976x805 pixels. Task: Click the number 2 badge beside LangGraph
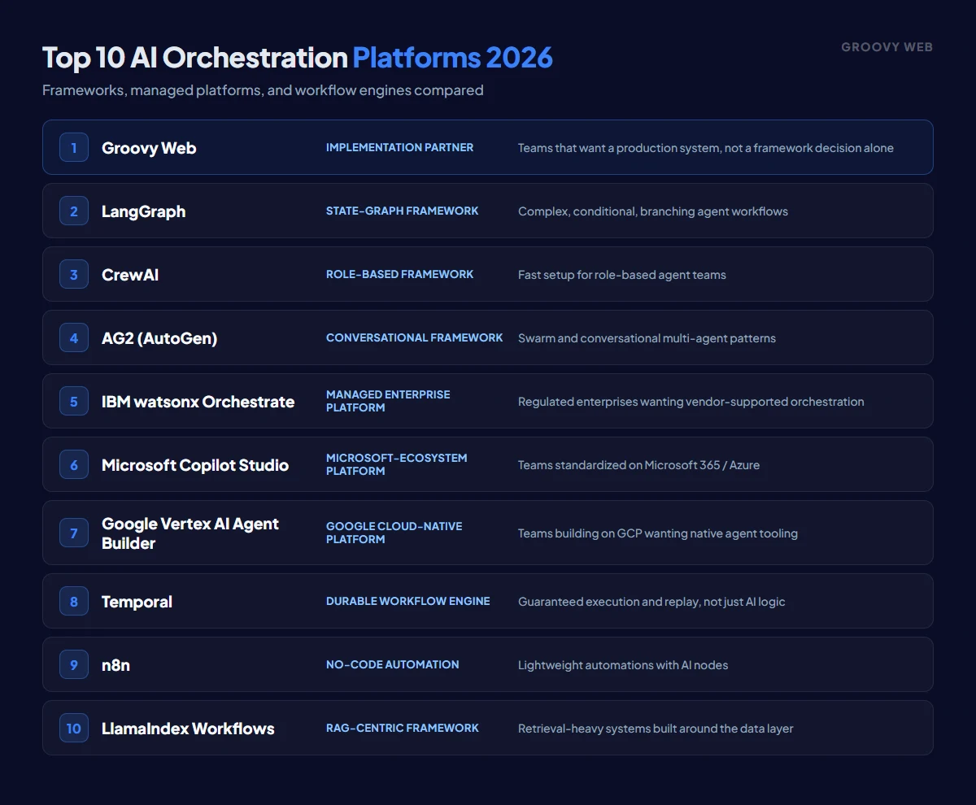click(x=74, y=211)
